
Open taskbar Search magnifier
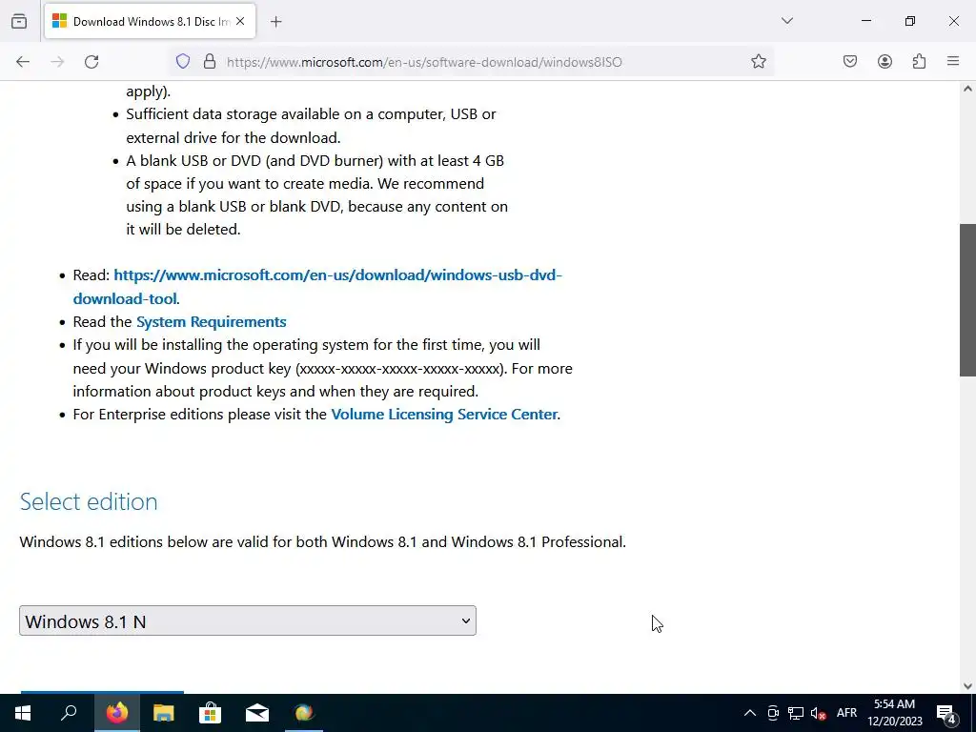[69, 713]
